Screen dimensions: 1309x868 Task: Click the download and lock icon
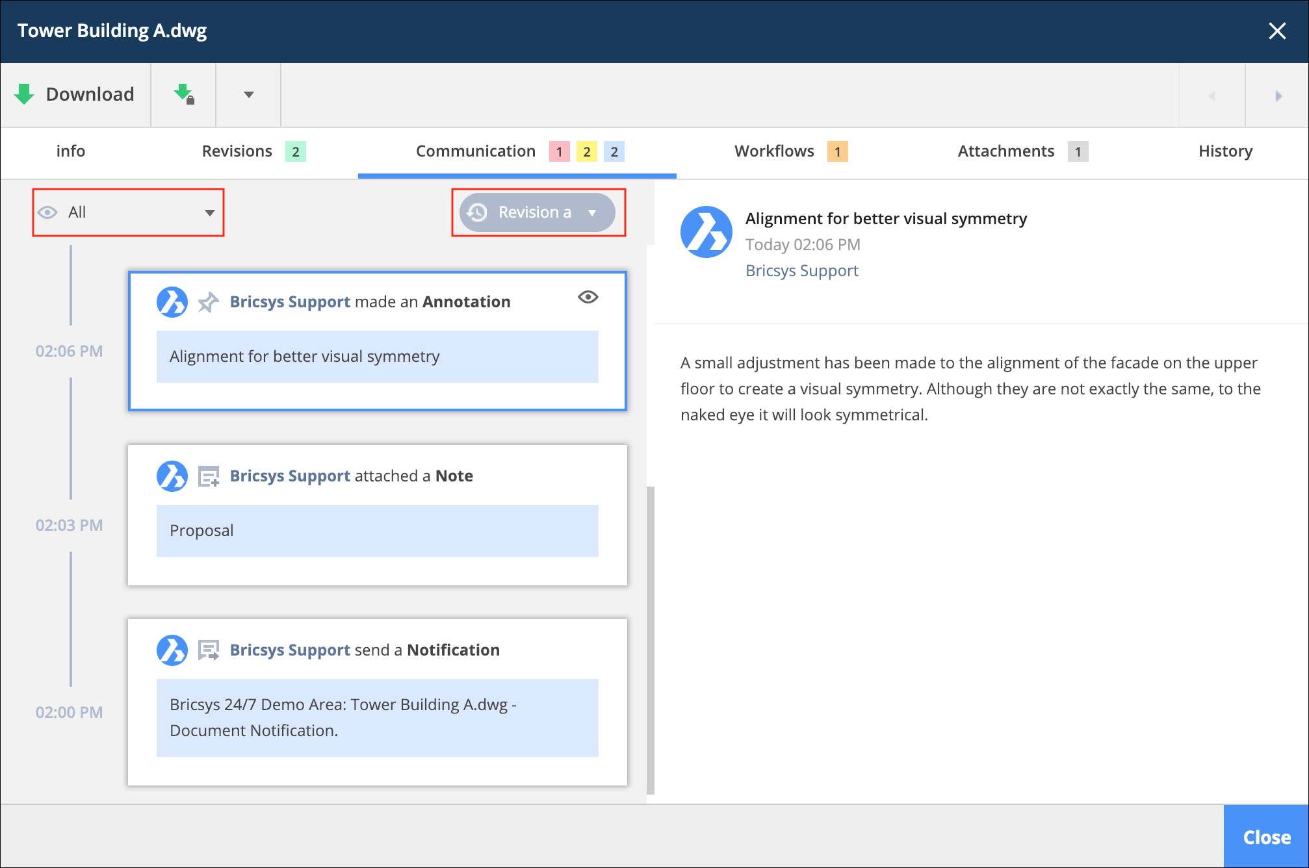[x=184, y=94]
